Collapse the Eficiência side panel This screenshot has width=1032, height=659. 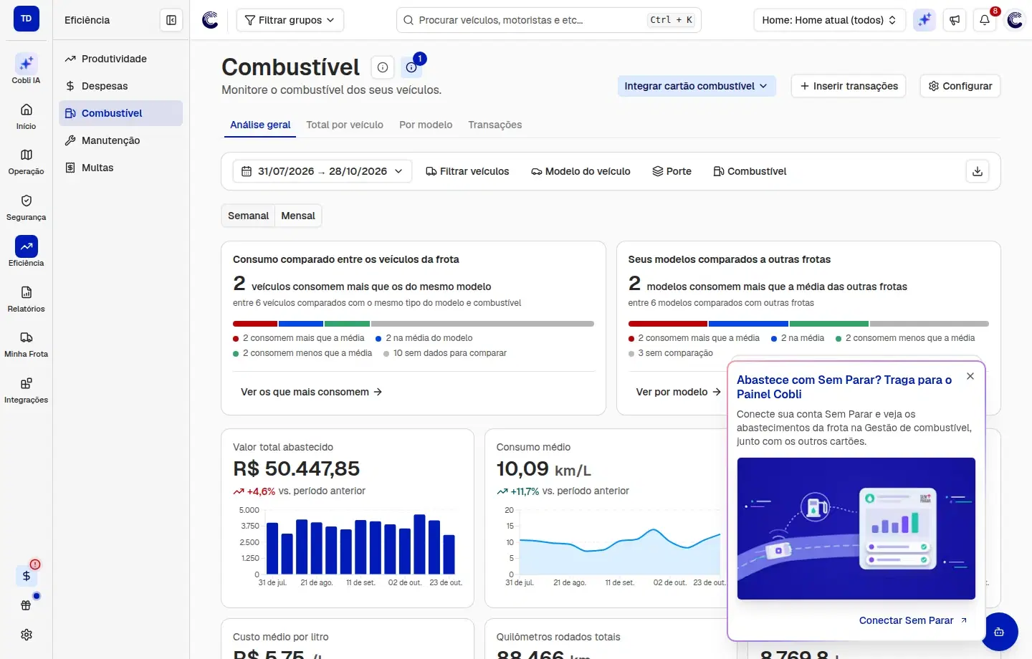pos(171,20)
